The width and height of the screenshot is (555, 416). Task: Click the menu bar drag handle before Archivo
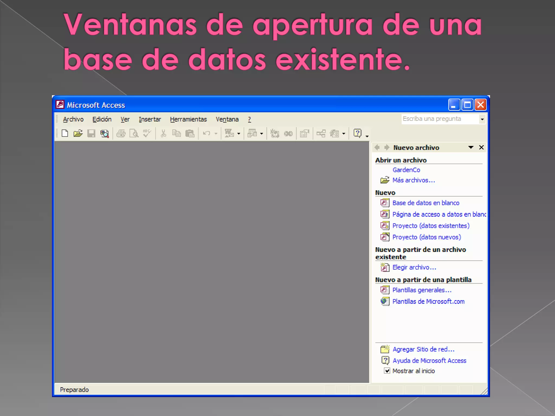pos(57,119)
